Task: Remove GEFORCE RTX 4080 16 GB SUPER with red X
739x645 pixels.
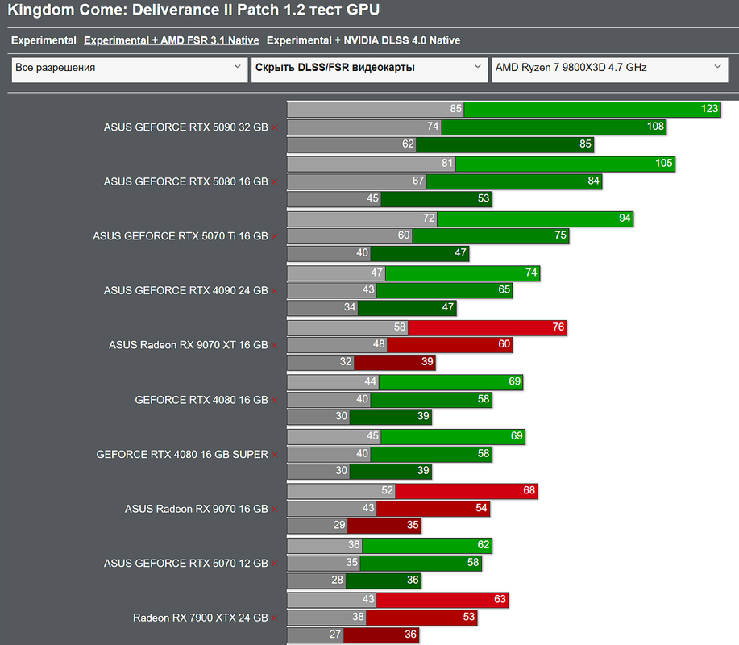Action: pyautogui.click(x=274, y=455)
